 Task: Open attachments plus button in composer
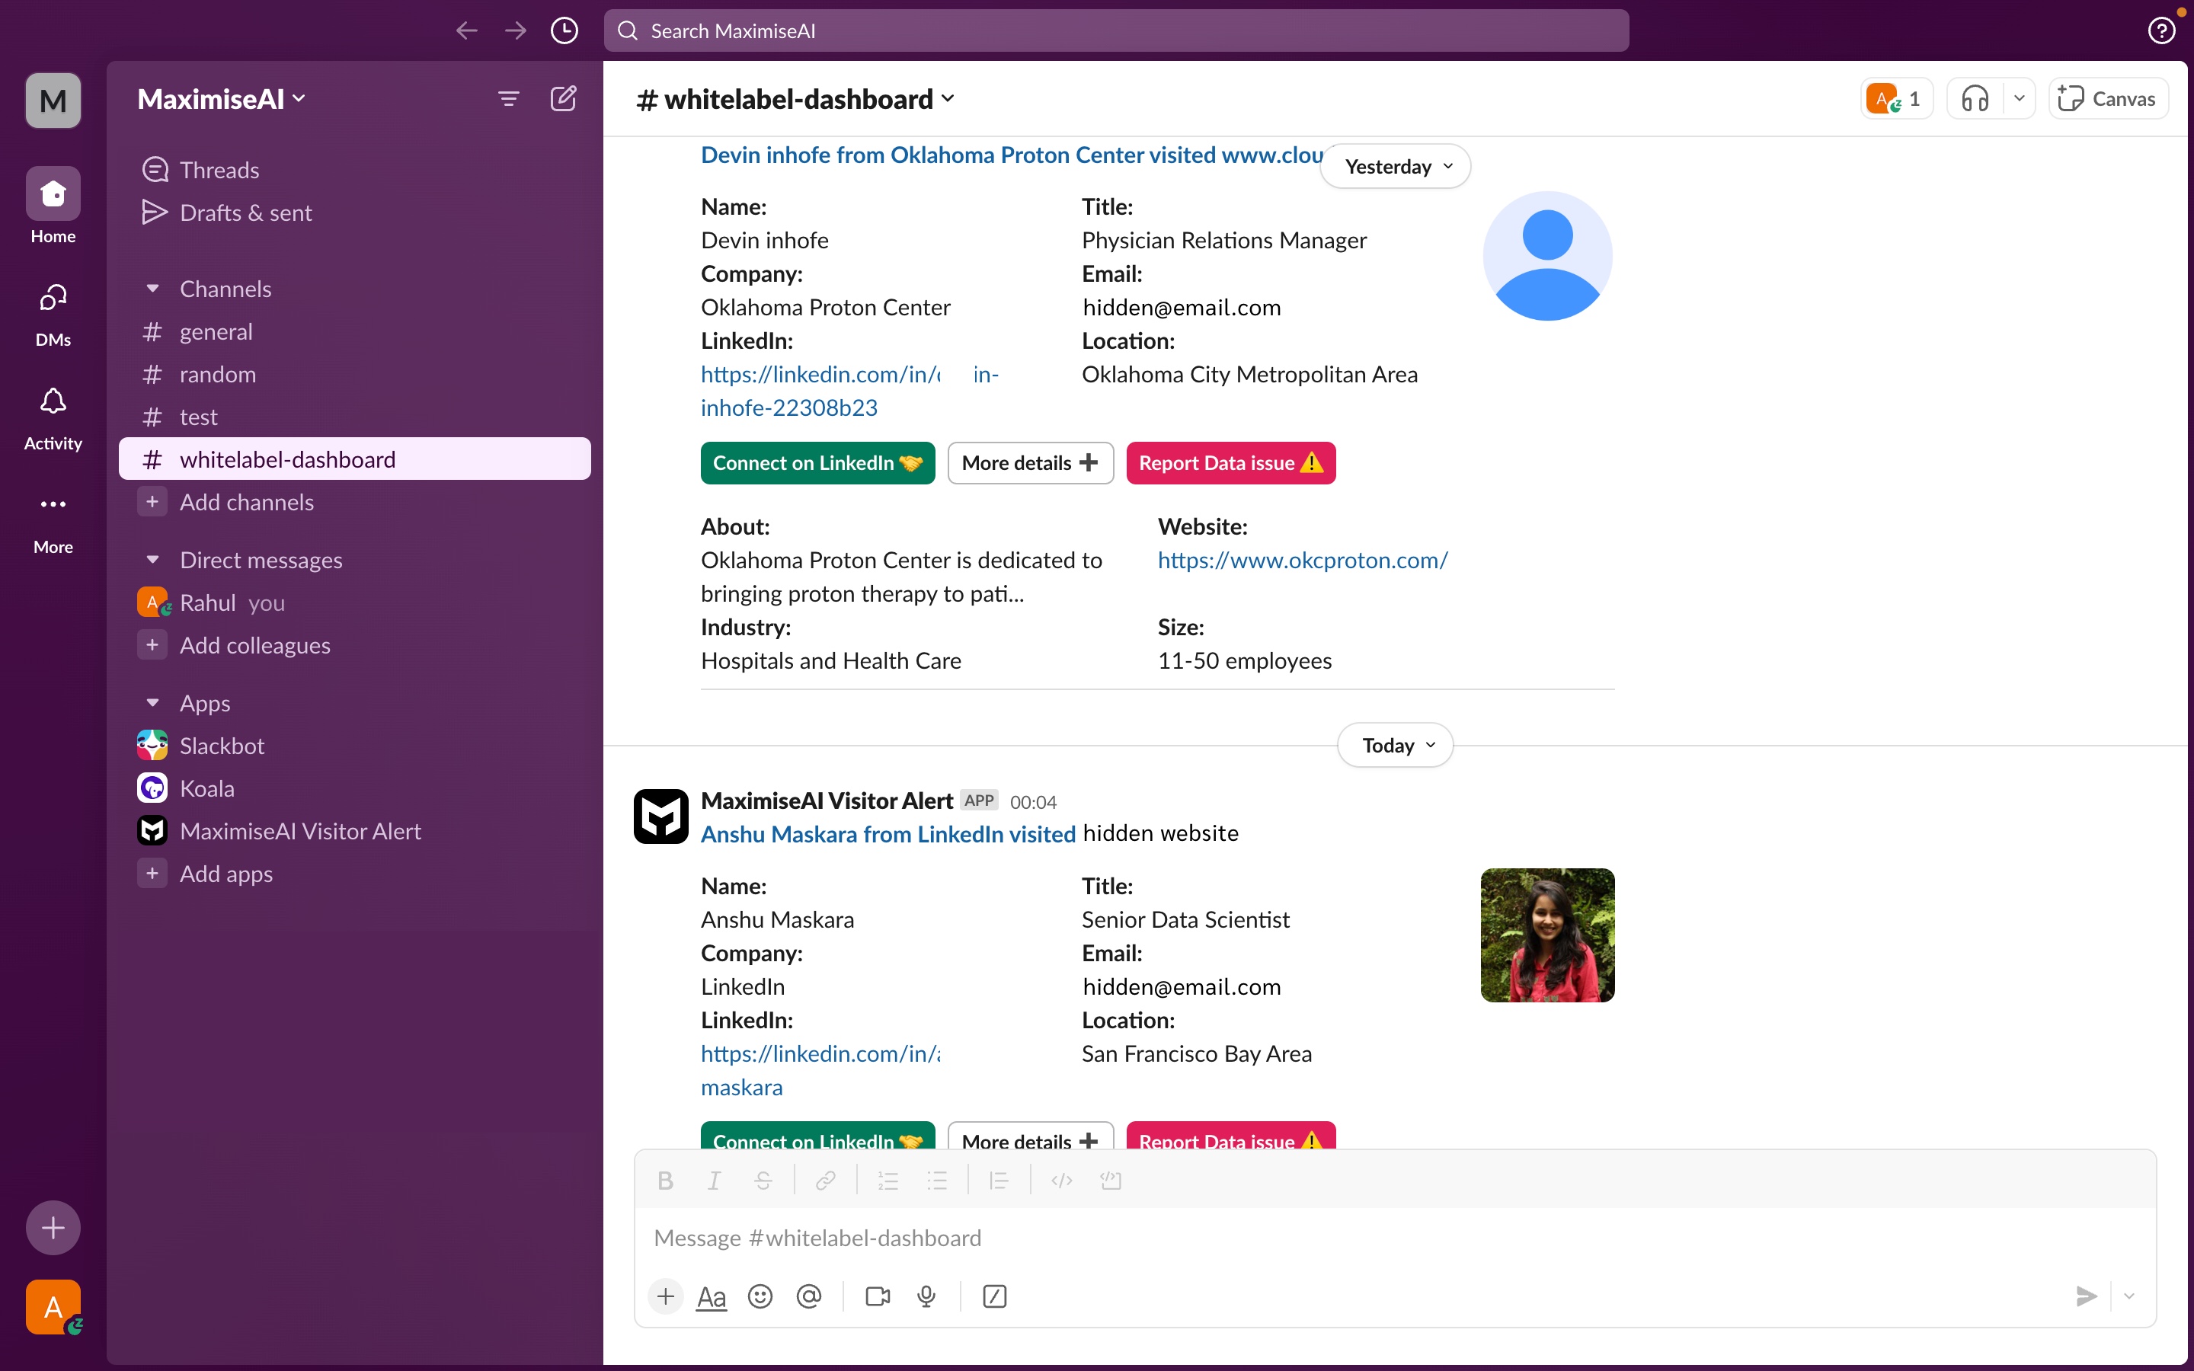pyautogui.click(x=664, y=1296)
